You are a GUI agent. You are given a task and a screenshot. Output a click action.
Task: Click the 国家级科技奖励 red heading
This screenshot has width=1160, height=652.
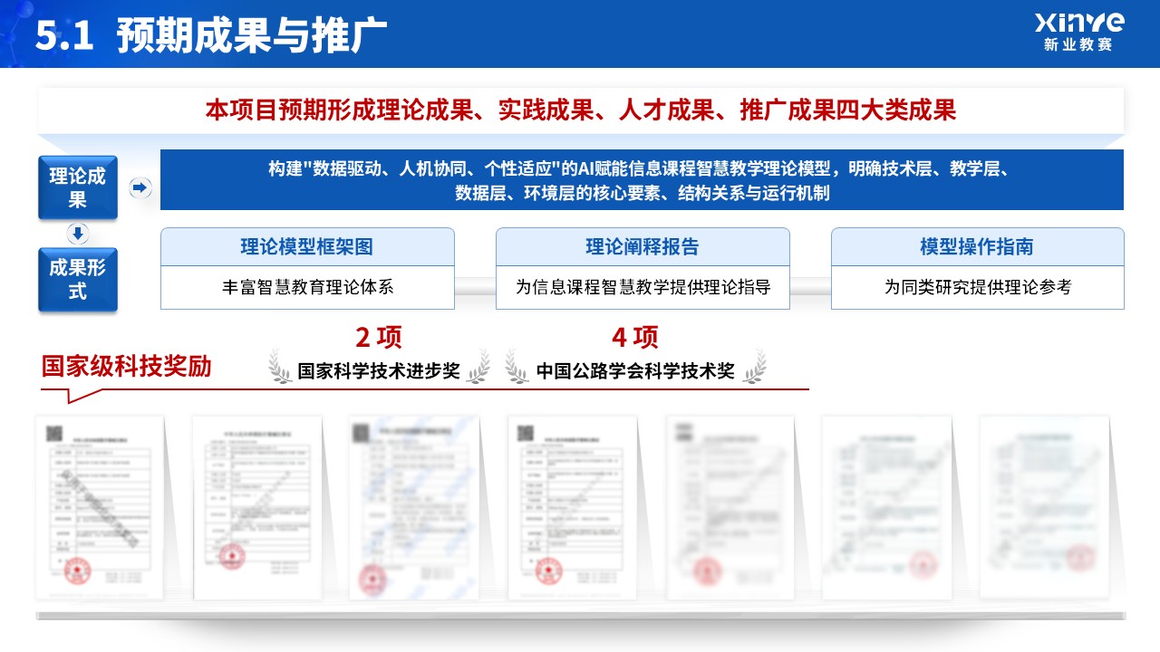pyautogui.click(x=126, y=366)
